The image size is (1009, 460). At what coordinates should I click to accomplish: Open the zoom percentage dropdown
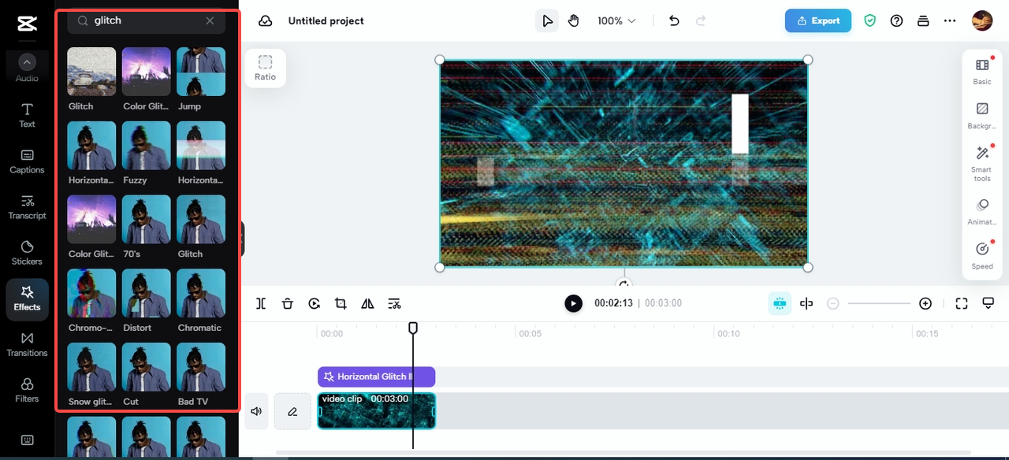pyautogui.click(x=616, y=20)
